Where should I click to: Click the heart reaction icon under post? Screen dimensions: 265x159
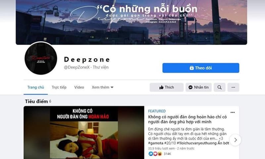click(x=155, y=154)
